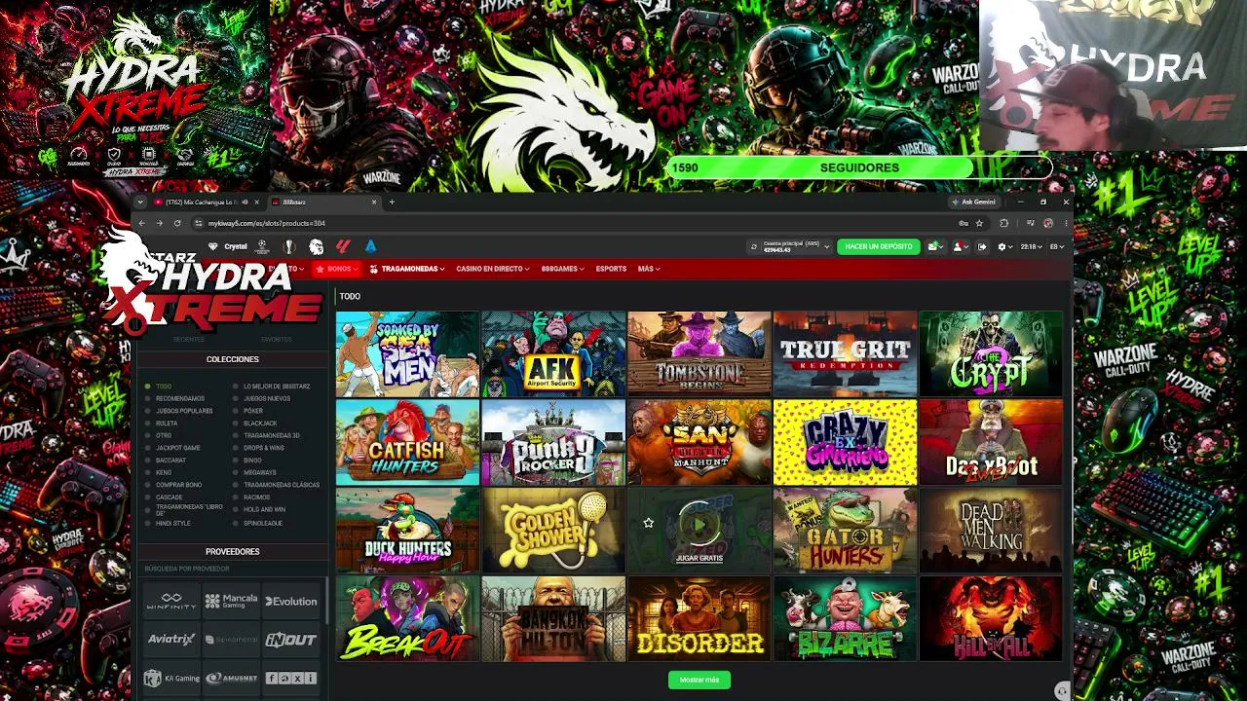Filter by Mancala Gaming provider
Screen dimensions: 1247x701
pyautogui.click(x=232, y=602)
